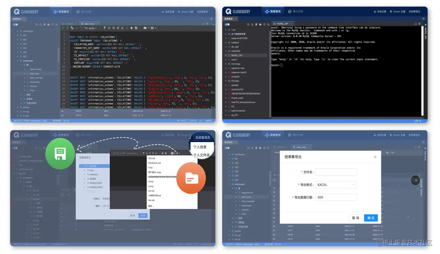Decrease font size (A-) in top-left editor toolbar

(122, 28)
